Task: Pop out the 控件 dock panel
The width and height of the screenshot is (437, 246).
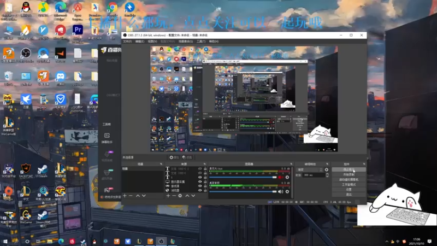Action: click(364, 164)
